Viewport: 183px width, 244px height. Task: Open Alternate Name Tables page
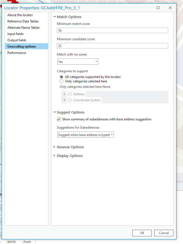pyautogui.click(x=26, y=28)
